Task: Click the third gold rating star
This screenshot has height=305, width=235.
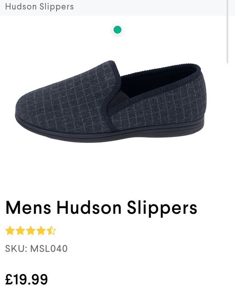Action: (x=31, y=231)
